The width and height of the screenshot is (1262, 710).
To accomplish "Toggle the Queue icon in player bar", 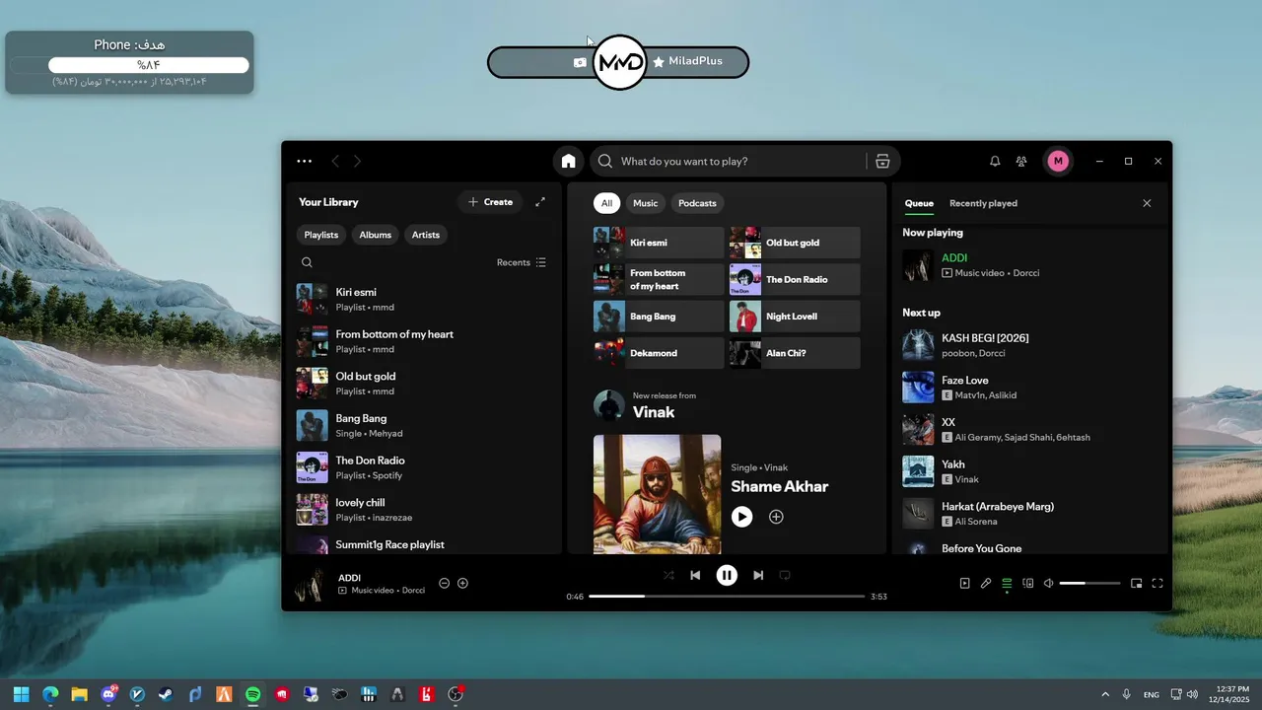I will click(1007, 583).
